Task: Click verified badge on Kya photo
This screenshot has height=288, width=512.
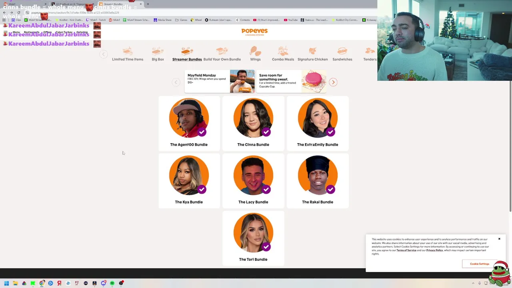Action: coord(202,189)
